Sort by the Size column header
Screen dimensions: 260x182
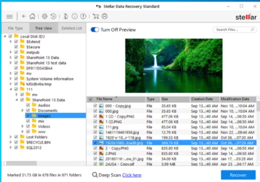[x=175, y=99]
